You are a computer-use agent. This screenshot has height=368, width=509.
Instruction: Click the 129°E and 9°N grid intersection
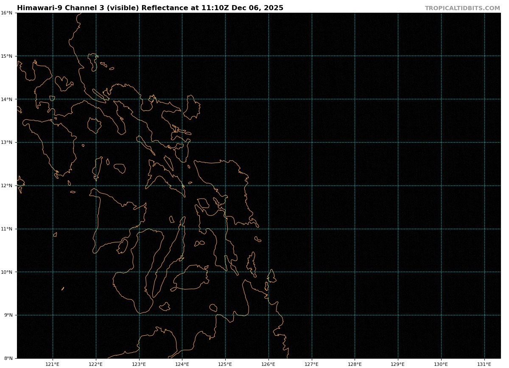coord(398,315)
